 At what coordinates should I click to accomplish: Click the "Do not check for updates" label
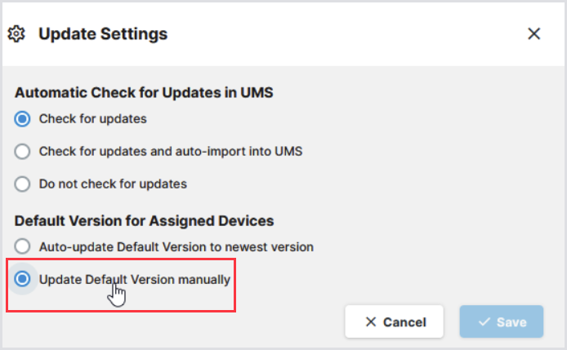coord(113,184)
